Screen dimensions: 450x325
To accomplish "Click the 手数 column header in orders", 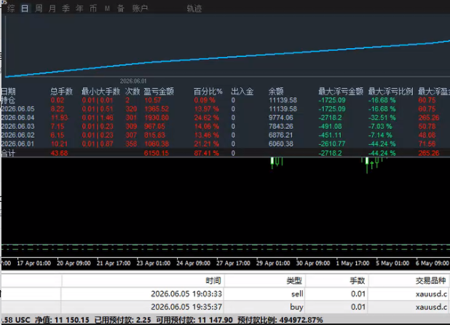I will click(358, 281).
